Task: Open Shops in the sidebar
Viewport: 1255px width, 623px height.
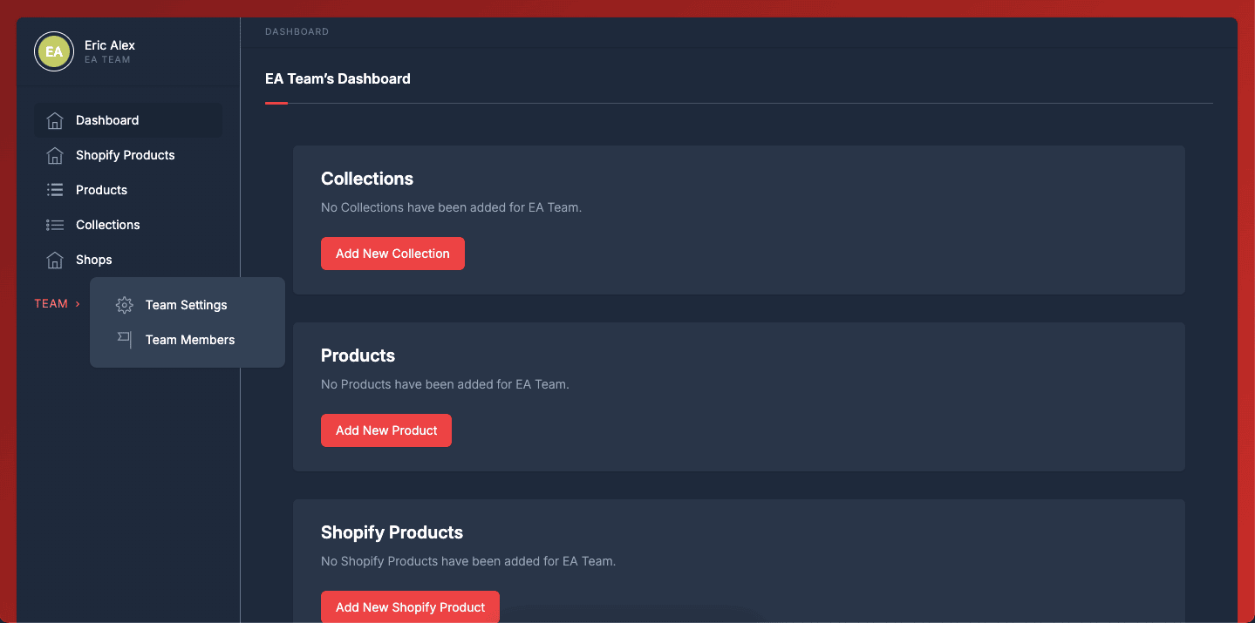Action: pyautogui.click(x=128, y=260)
